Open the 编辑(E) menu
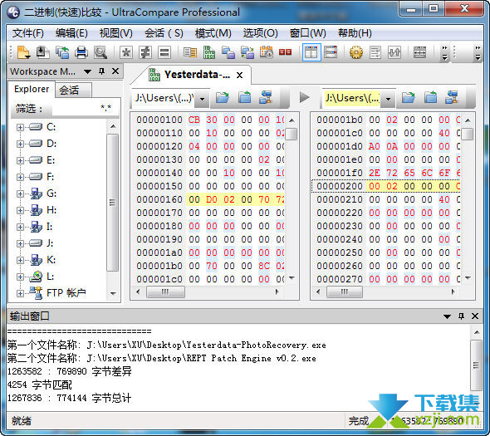Viewport: 490px width, 436px height. [x=71, y=33]
